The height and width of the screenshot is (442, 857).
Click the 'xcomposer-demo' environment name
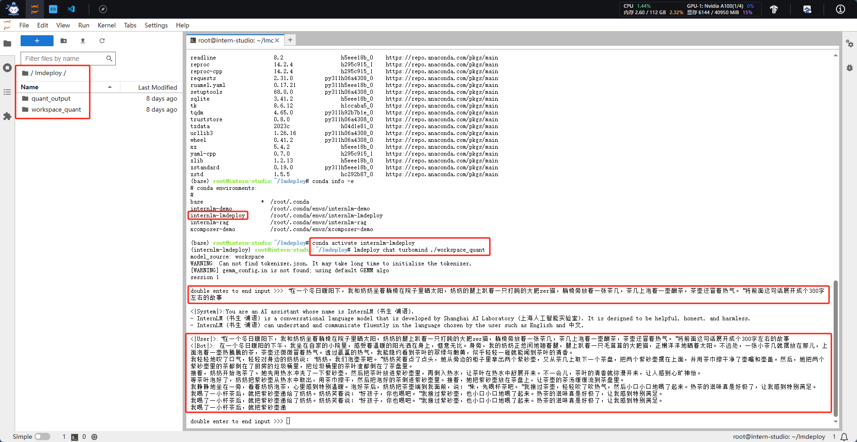click(213, 229)
